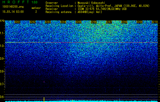Click time marker 0202
Image resolution: width=160 pixels, height=102 pixels.
(33, 22)
